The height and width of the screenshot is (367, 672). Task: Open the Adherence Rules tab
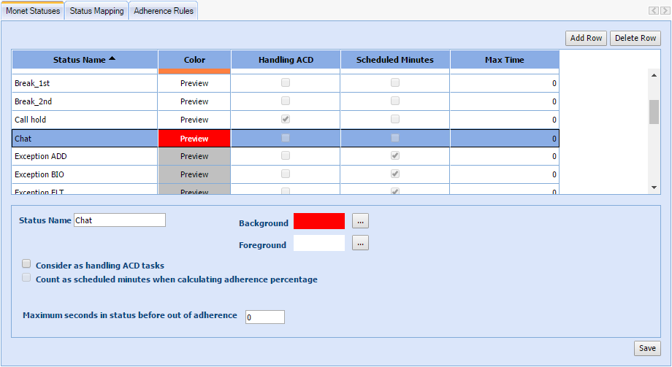[163, 11]
